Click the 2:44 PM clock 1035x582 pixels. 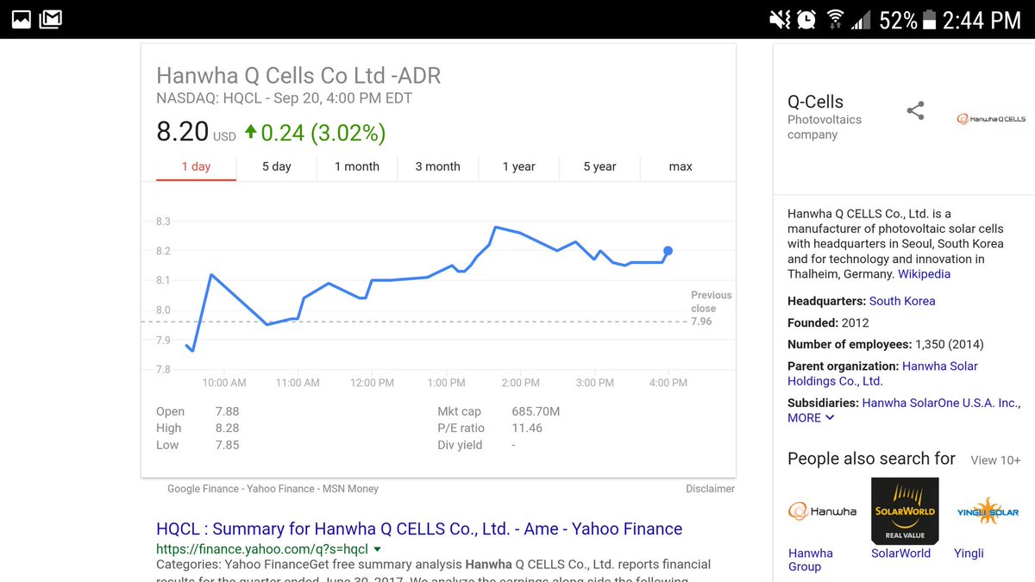(982, 20)
